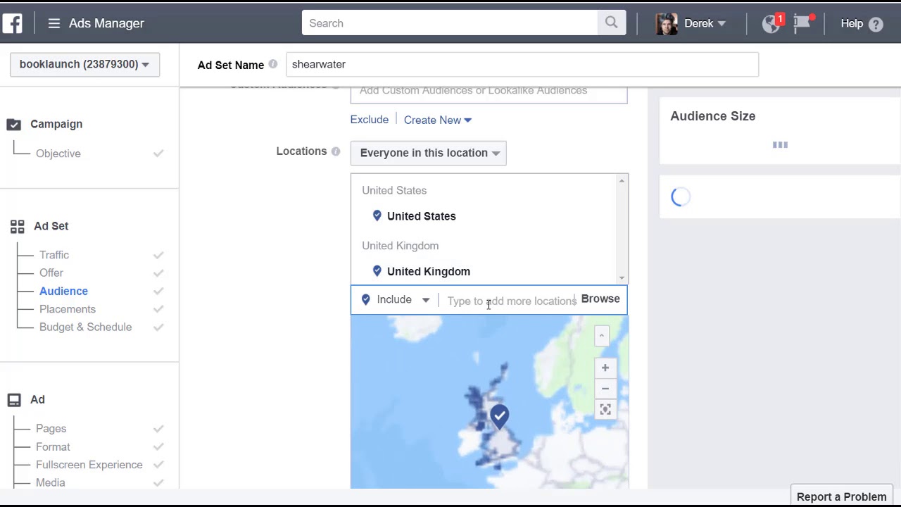Open the Derek account dropdown arrow
Image resolution: width=901 pixels, height=507 pixels.
(722, 24)
